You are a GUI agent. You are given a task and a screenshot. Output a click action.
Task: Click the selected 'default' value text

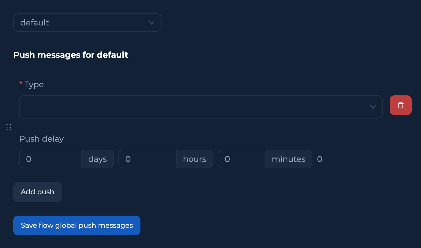pyautogui.click(x=34, y=23)
